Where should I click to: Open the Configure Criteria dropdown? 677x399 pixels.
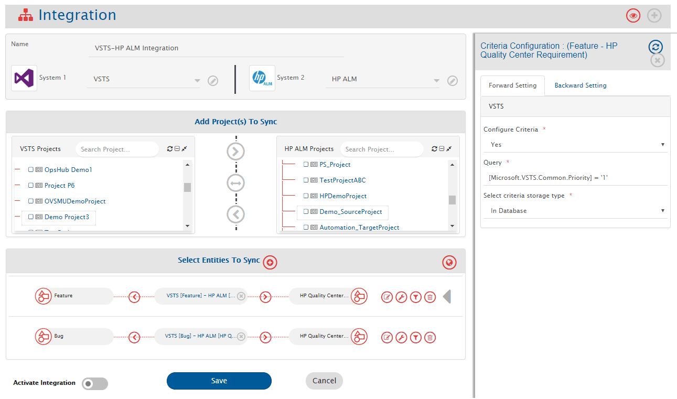[x=574, y=145]
